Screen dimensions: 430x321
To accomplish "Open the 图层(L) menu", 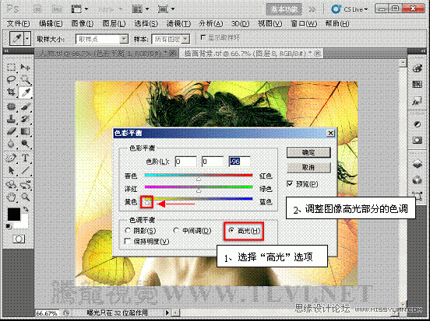I will [114, 23].
